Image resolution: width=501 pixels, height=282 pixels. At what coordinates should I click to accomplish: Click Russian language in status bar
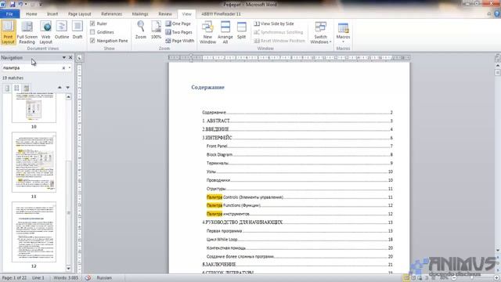pyautogui.click(x=104, y=278)
